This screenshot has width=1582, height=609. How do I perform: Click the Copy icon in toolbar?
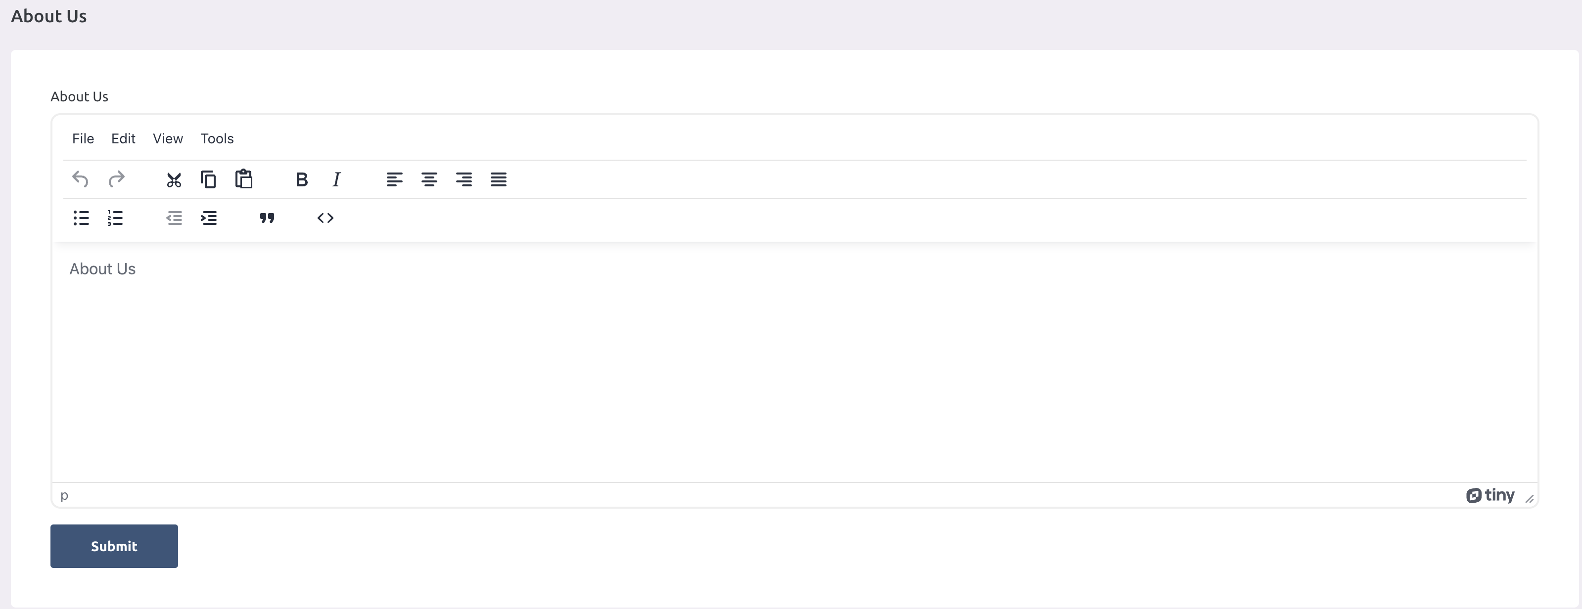pos(209,179)
